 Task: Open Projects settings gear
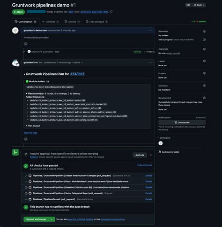coord(204,73)
